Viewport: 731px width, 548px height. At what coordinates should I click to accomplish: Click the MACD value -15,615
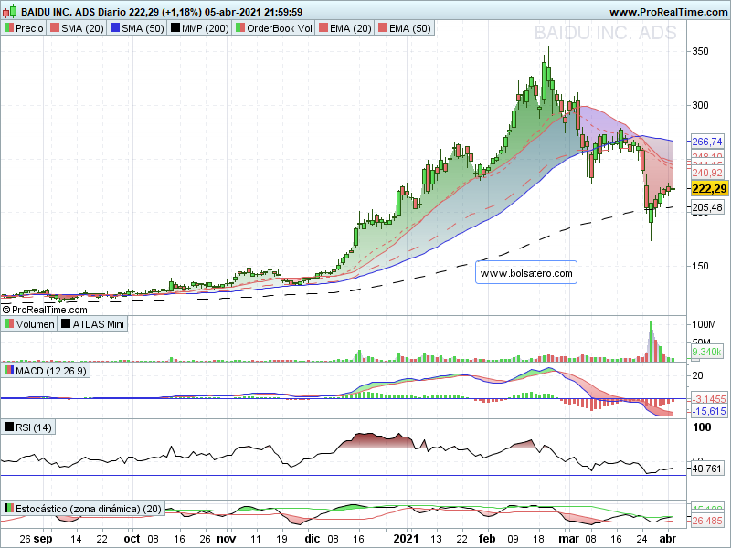click(x=708, y=411)
